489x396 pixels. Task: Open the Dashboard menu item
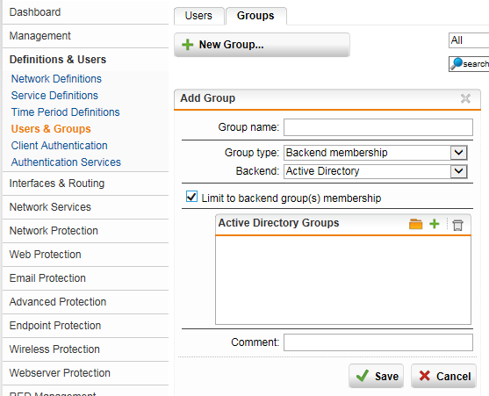(35, 12)
